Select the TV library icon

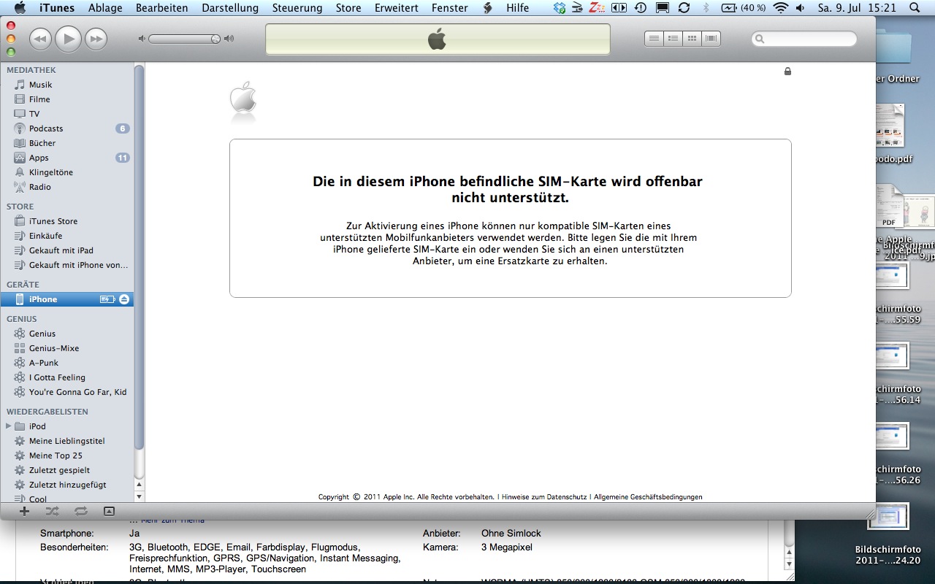(20, 114)
